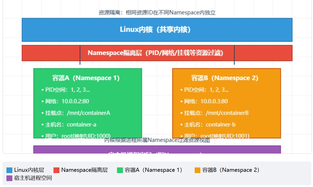Toggle the 容器A（Namespace 1）panel

tap(87, 103)
